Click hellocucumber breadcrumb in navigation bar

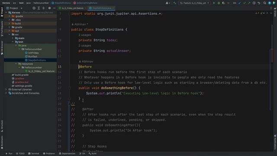[41, 3]
